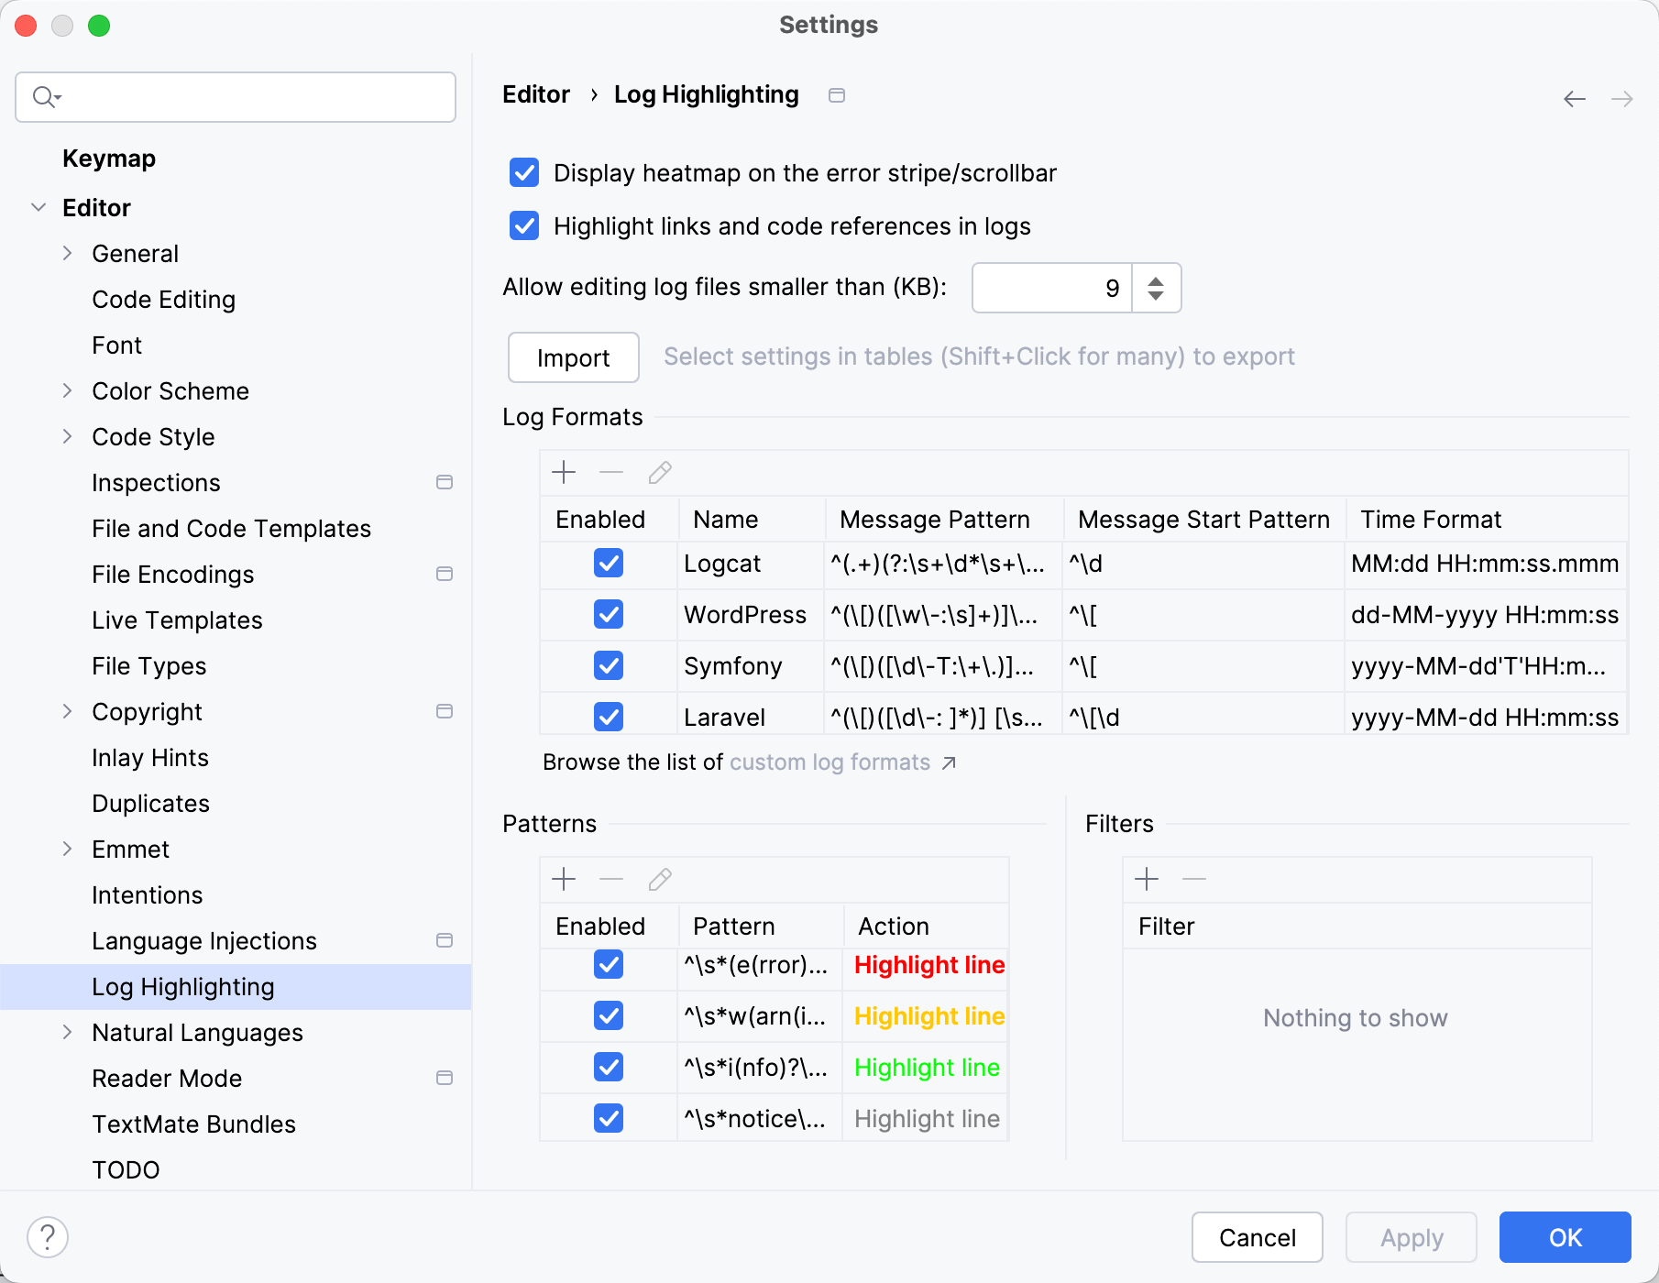Screen dimensions: 1659x1283
Task: Add a new filter
Action: [1146, 879]
